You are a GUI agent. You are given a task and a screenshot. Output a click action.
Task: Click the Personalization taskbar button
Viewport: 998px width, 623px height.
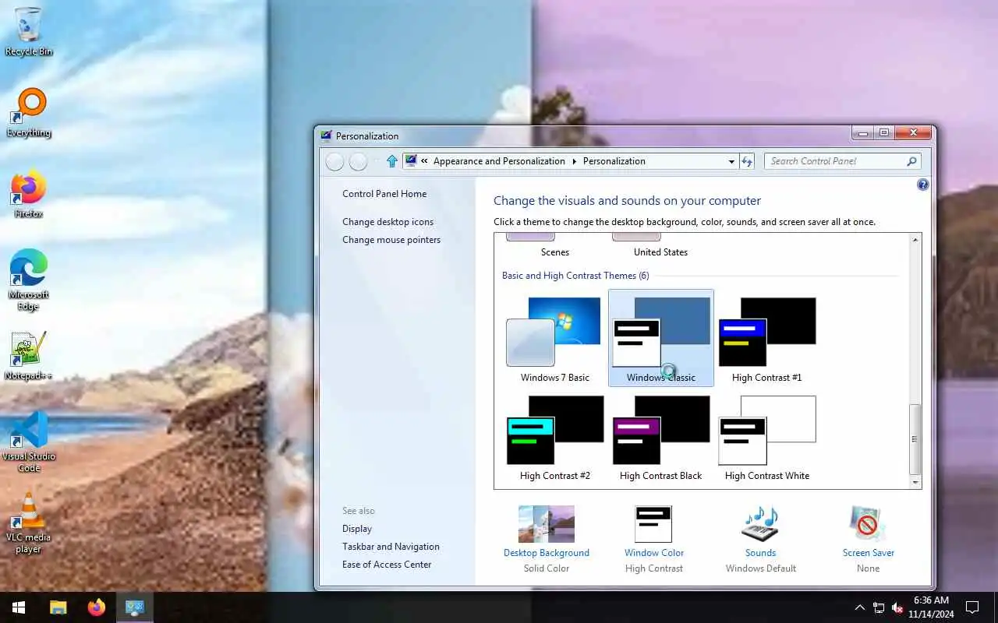135,607
